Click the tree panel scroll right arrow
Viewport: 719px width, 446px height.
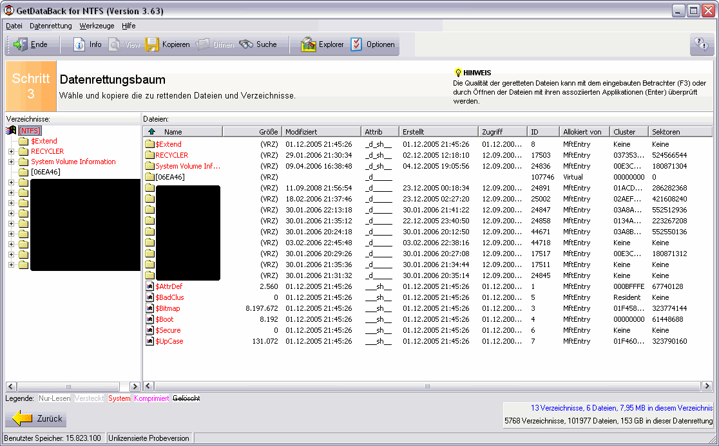[x=135, y=387]
